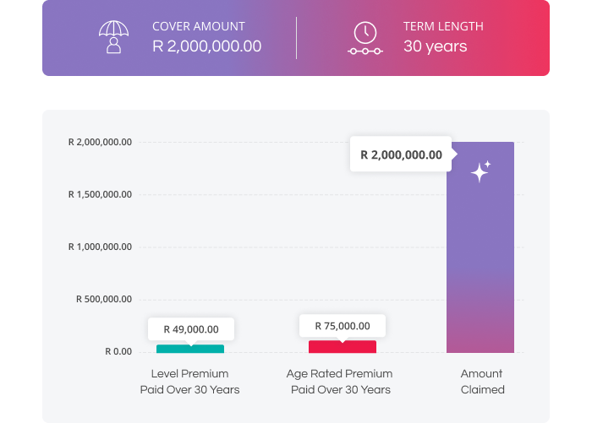This screenshot has height=423, width=592.
Task: Click the header cover value R 2,000,000.00
Action: 206,46
